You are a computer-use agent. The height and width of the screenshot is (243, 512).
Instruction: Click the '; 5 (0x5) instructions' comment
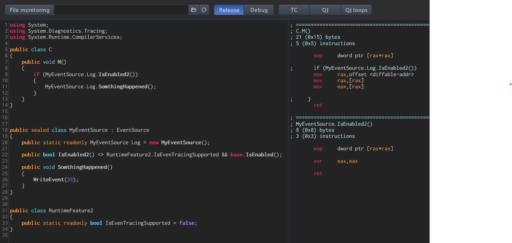click(322, 43)
